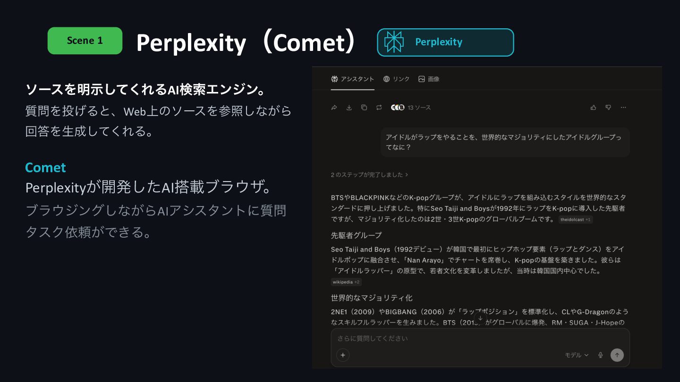
Task: Submit with the up-arrow send button
Action: (x=617, y=355)
